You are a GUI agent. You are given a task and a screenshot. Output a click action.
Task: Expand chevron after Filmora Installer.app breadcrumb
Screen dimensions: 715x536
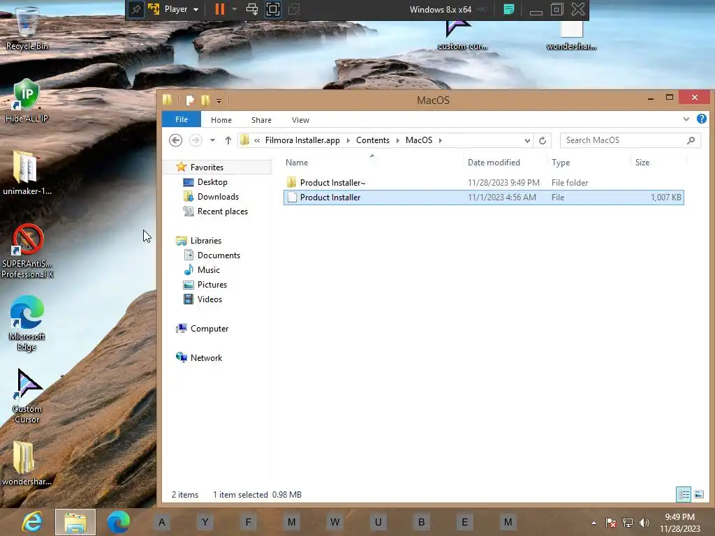(x=348, y=140)
